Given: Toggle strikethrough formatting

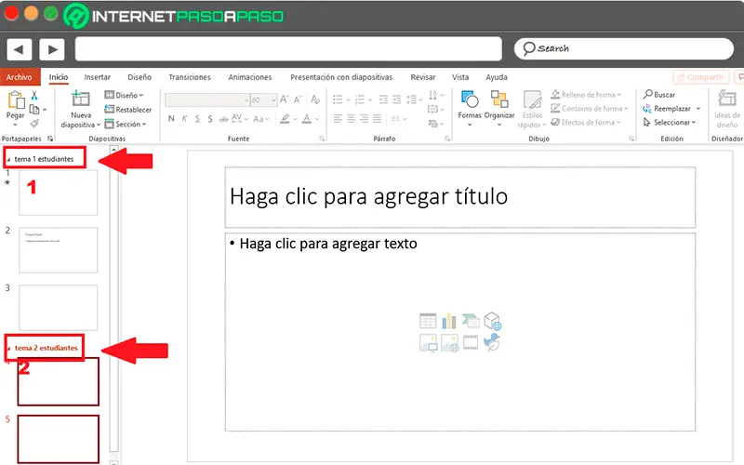Looking at the screenshot, I should pyautogui.click(x=223, y=119).
